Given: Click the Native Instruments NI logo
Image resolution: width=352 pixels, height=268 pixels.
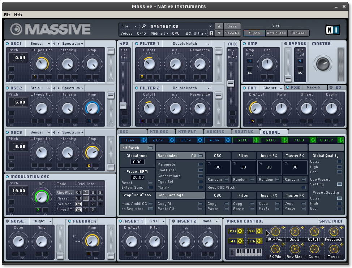Looking at the screenshot, I should click(x=332, y=29).
